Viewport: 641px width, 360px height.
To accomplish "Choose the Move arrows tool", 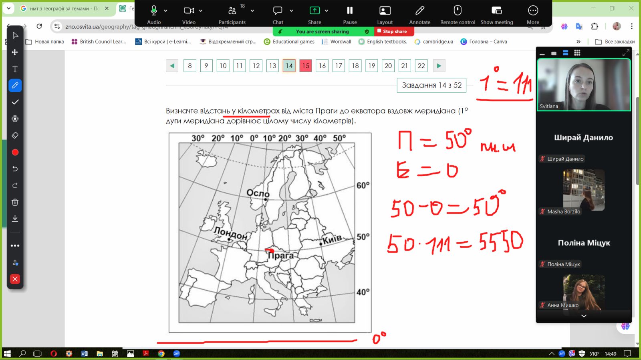I will tap(15, 52).
